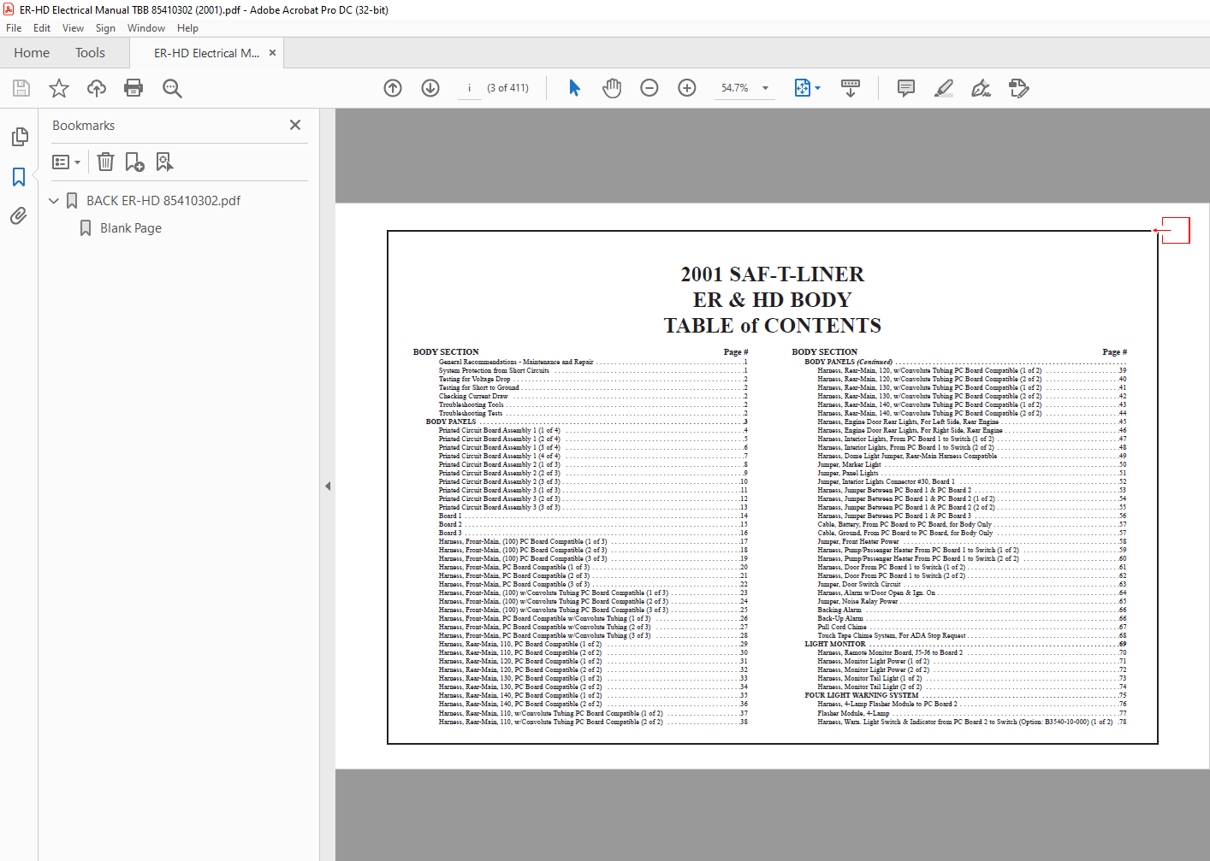The height and width of the screenshot is (861, 1210).
Task: Close the ER-HD Electrical document tab
Action: pos(272,53)
